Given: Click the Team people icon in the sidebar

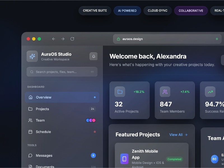Looking at the screenshot, I should (31, 120).
